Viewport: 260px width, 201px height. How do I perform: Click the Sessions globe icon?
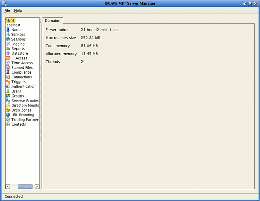8,39
